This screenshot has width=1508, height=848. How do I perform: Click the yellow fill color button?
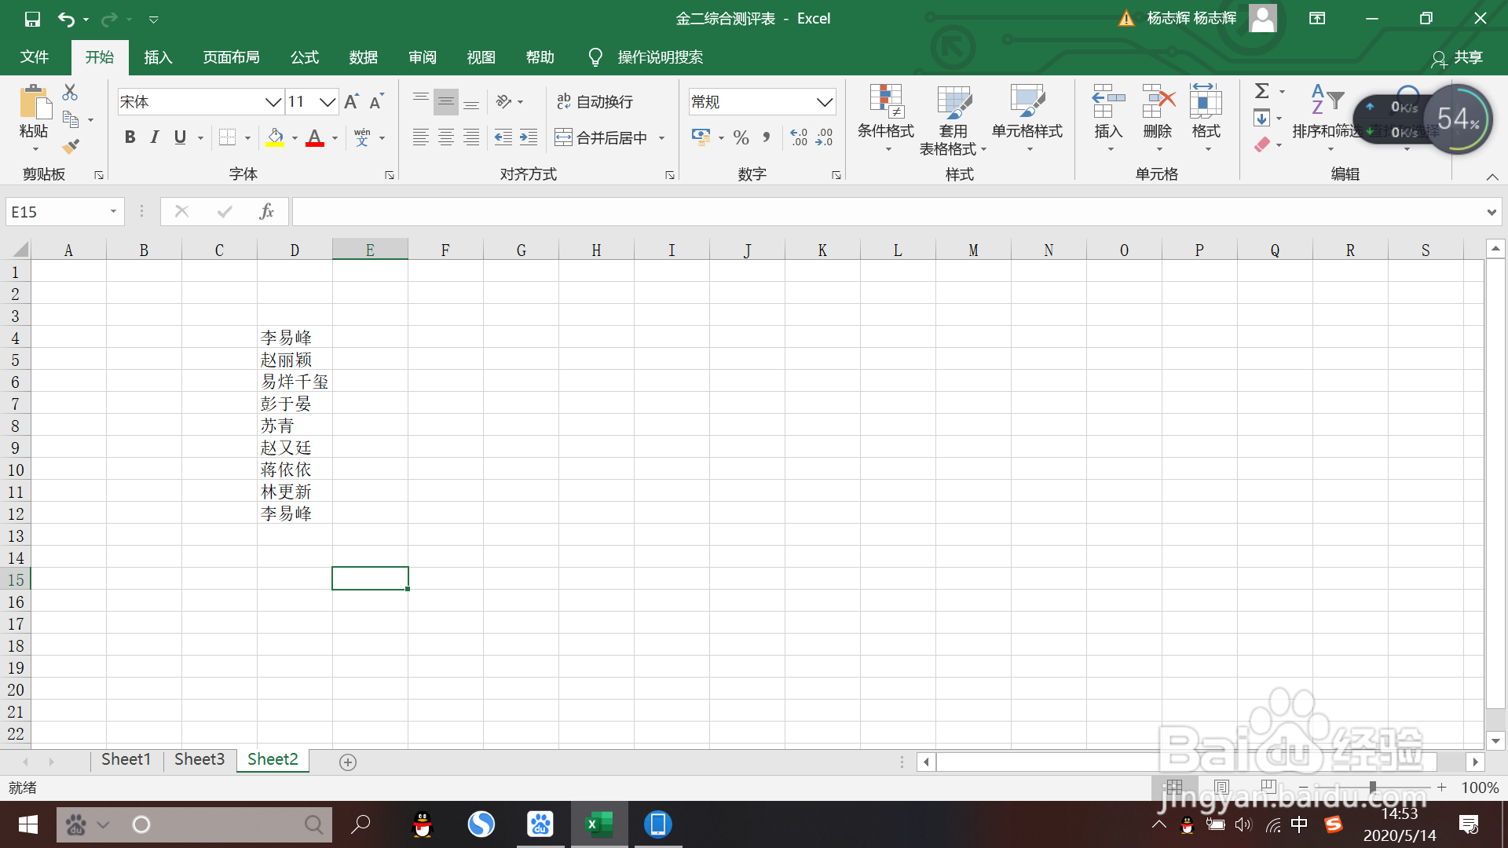(x=275, y=137)
